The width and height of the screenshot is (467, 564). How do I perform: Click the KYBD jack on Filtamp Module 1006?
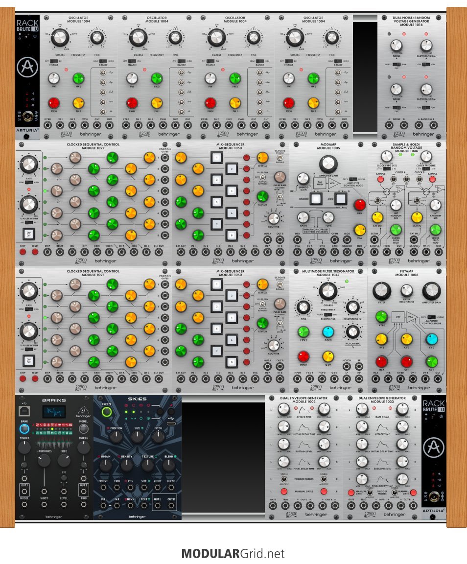tap(400, 379)
